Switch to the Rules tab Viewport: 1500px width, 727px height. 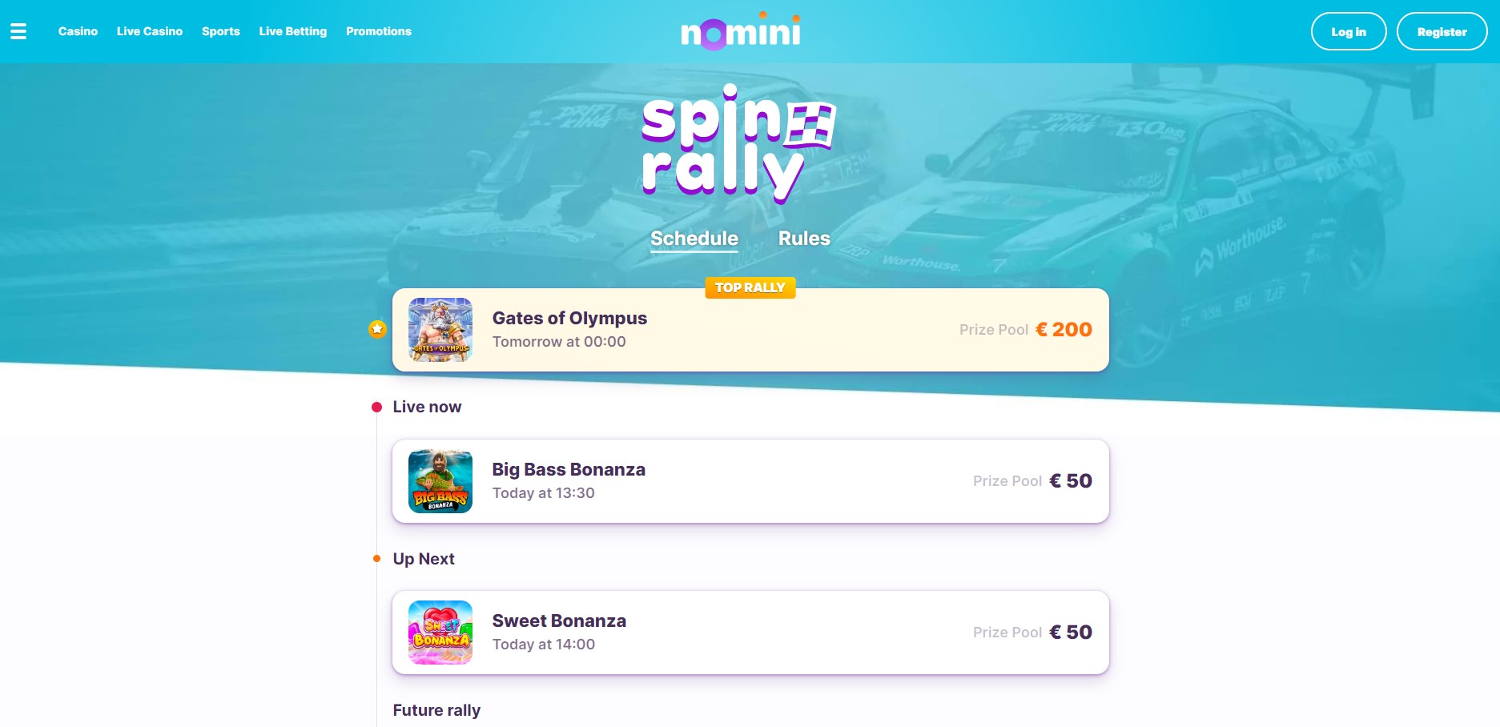pyautogui.click(x=804, y=239)
